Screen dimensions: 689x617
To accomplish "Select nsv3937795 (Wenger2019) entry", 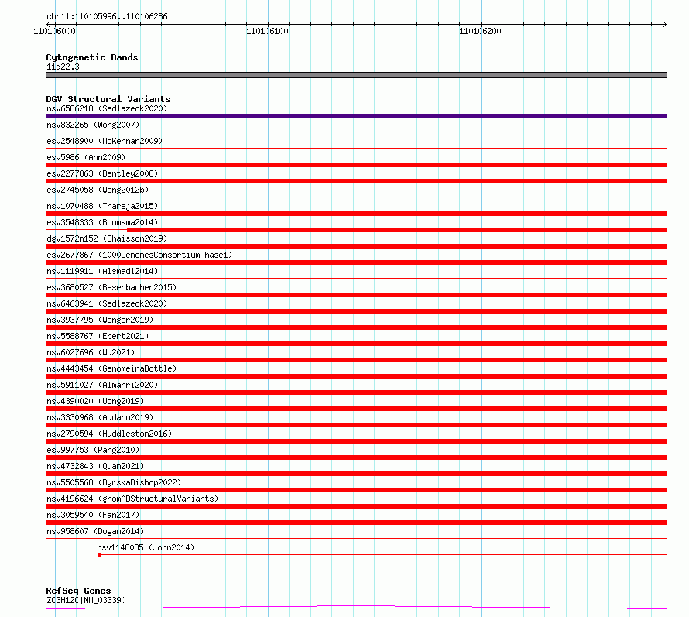I will click(x=100, y=320).
